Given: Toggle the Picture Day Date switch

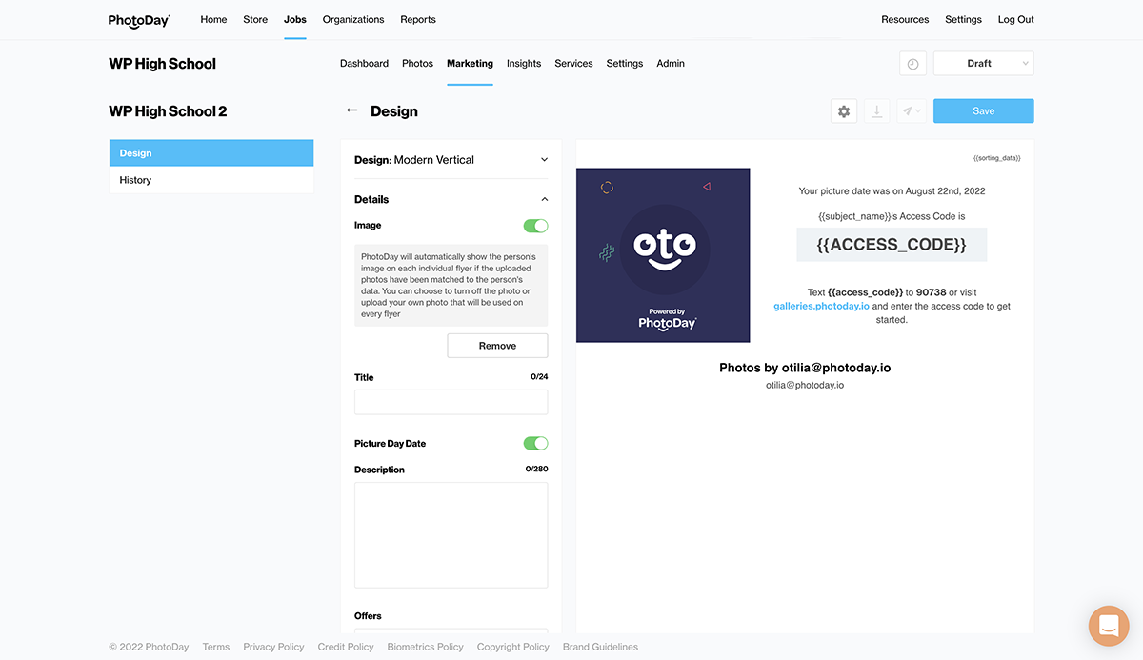Looking at the screenshot, I should click(x=536, y=444).
